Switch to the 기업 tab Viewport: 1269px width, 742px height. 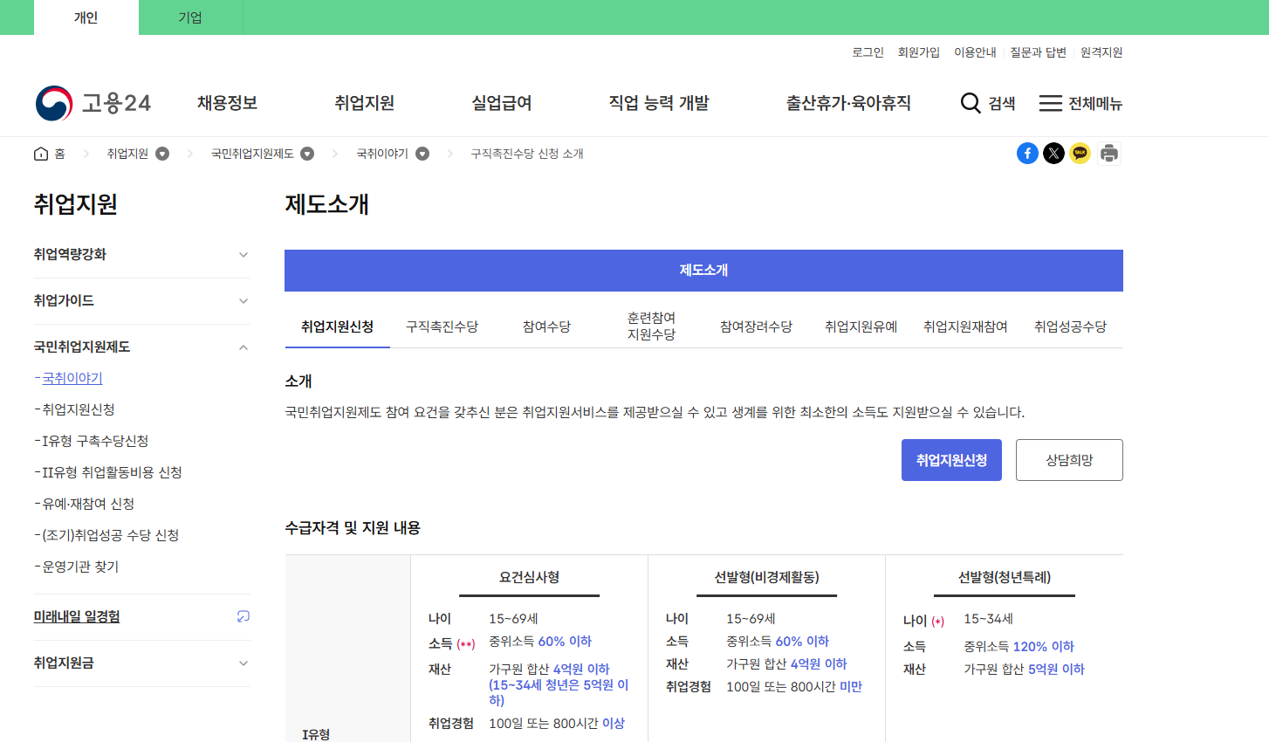[190, 17]
